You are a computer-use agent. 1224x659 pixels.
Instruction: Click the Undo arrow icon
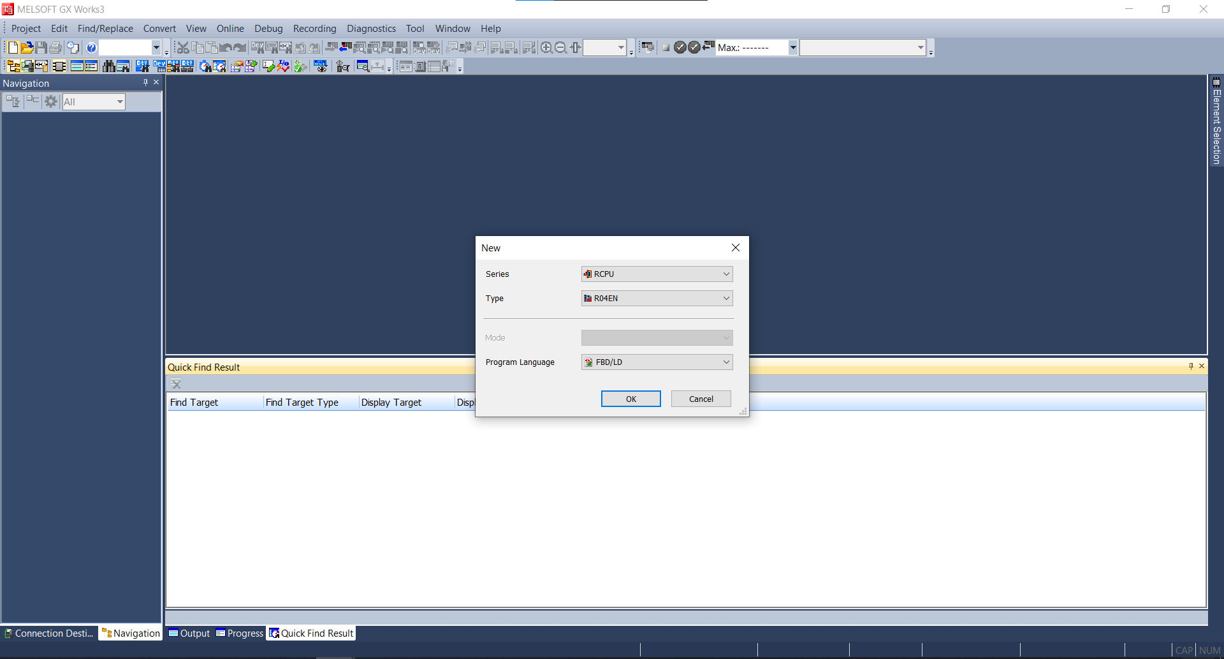click(x=226, y=47)
